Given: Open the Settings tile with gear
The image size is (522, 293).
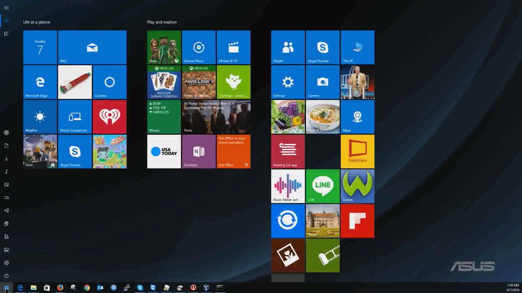Looking at the screenshot, I should pyautogui.click(x=288, y=82).
